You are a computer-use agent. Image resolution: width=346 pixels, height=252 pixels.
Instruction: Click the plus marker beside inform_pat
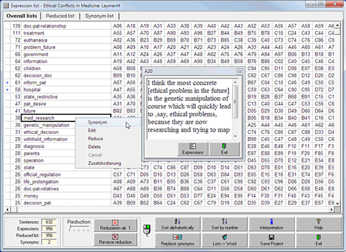[x=7, y=82]
